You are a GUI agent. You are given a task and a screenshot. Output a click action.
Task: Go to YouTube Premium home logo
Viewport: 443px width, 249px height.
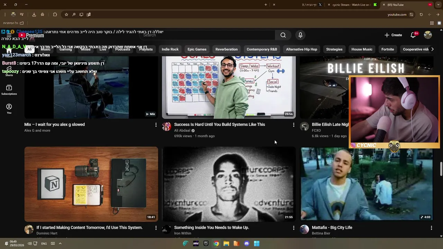(x=31, y=35)
